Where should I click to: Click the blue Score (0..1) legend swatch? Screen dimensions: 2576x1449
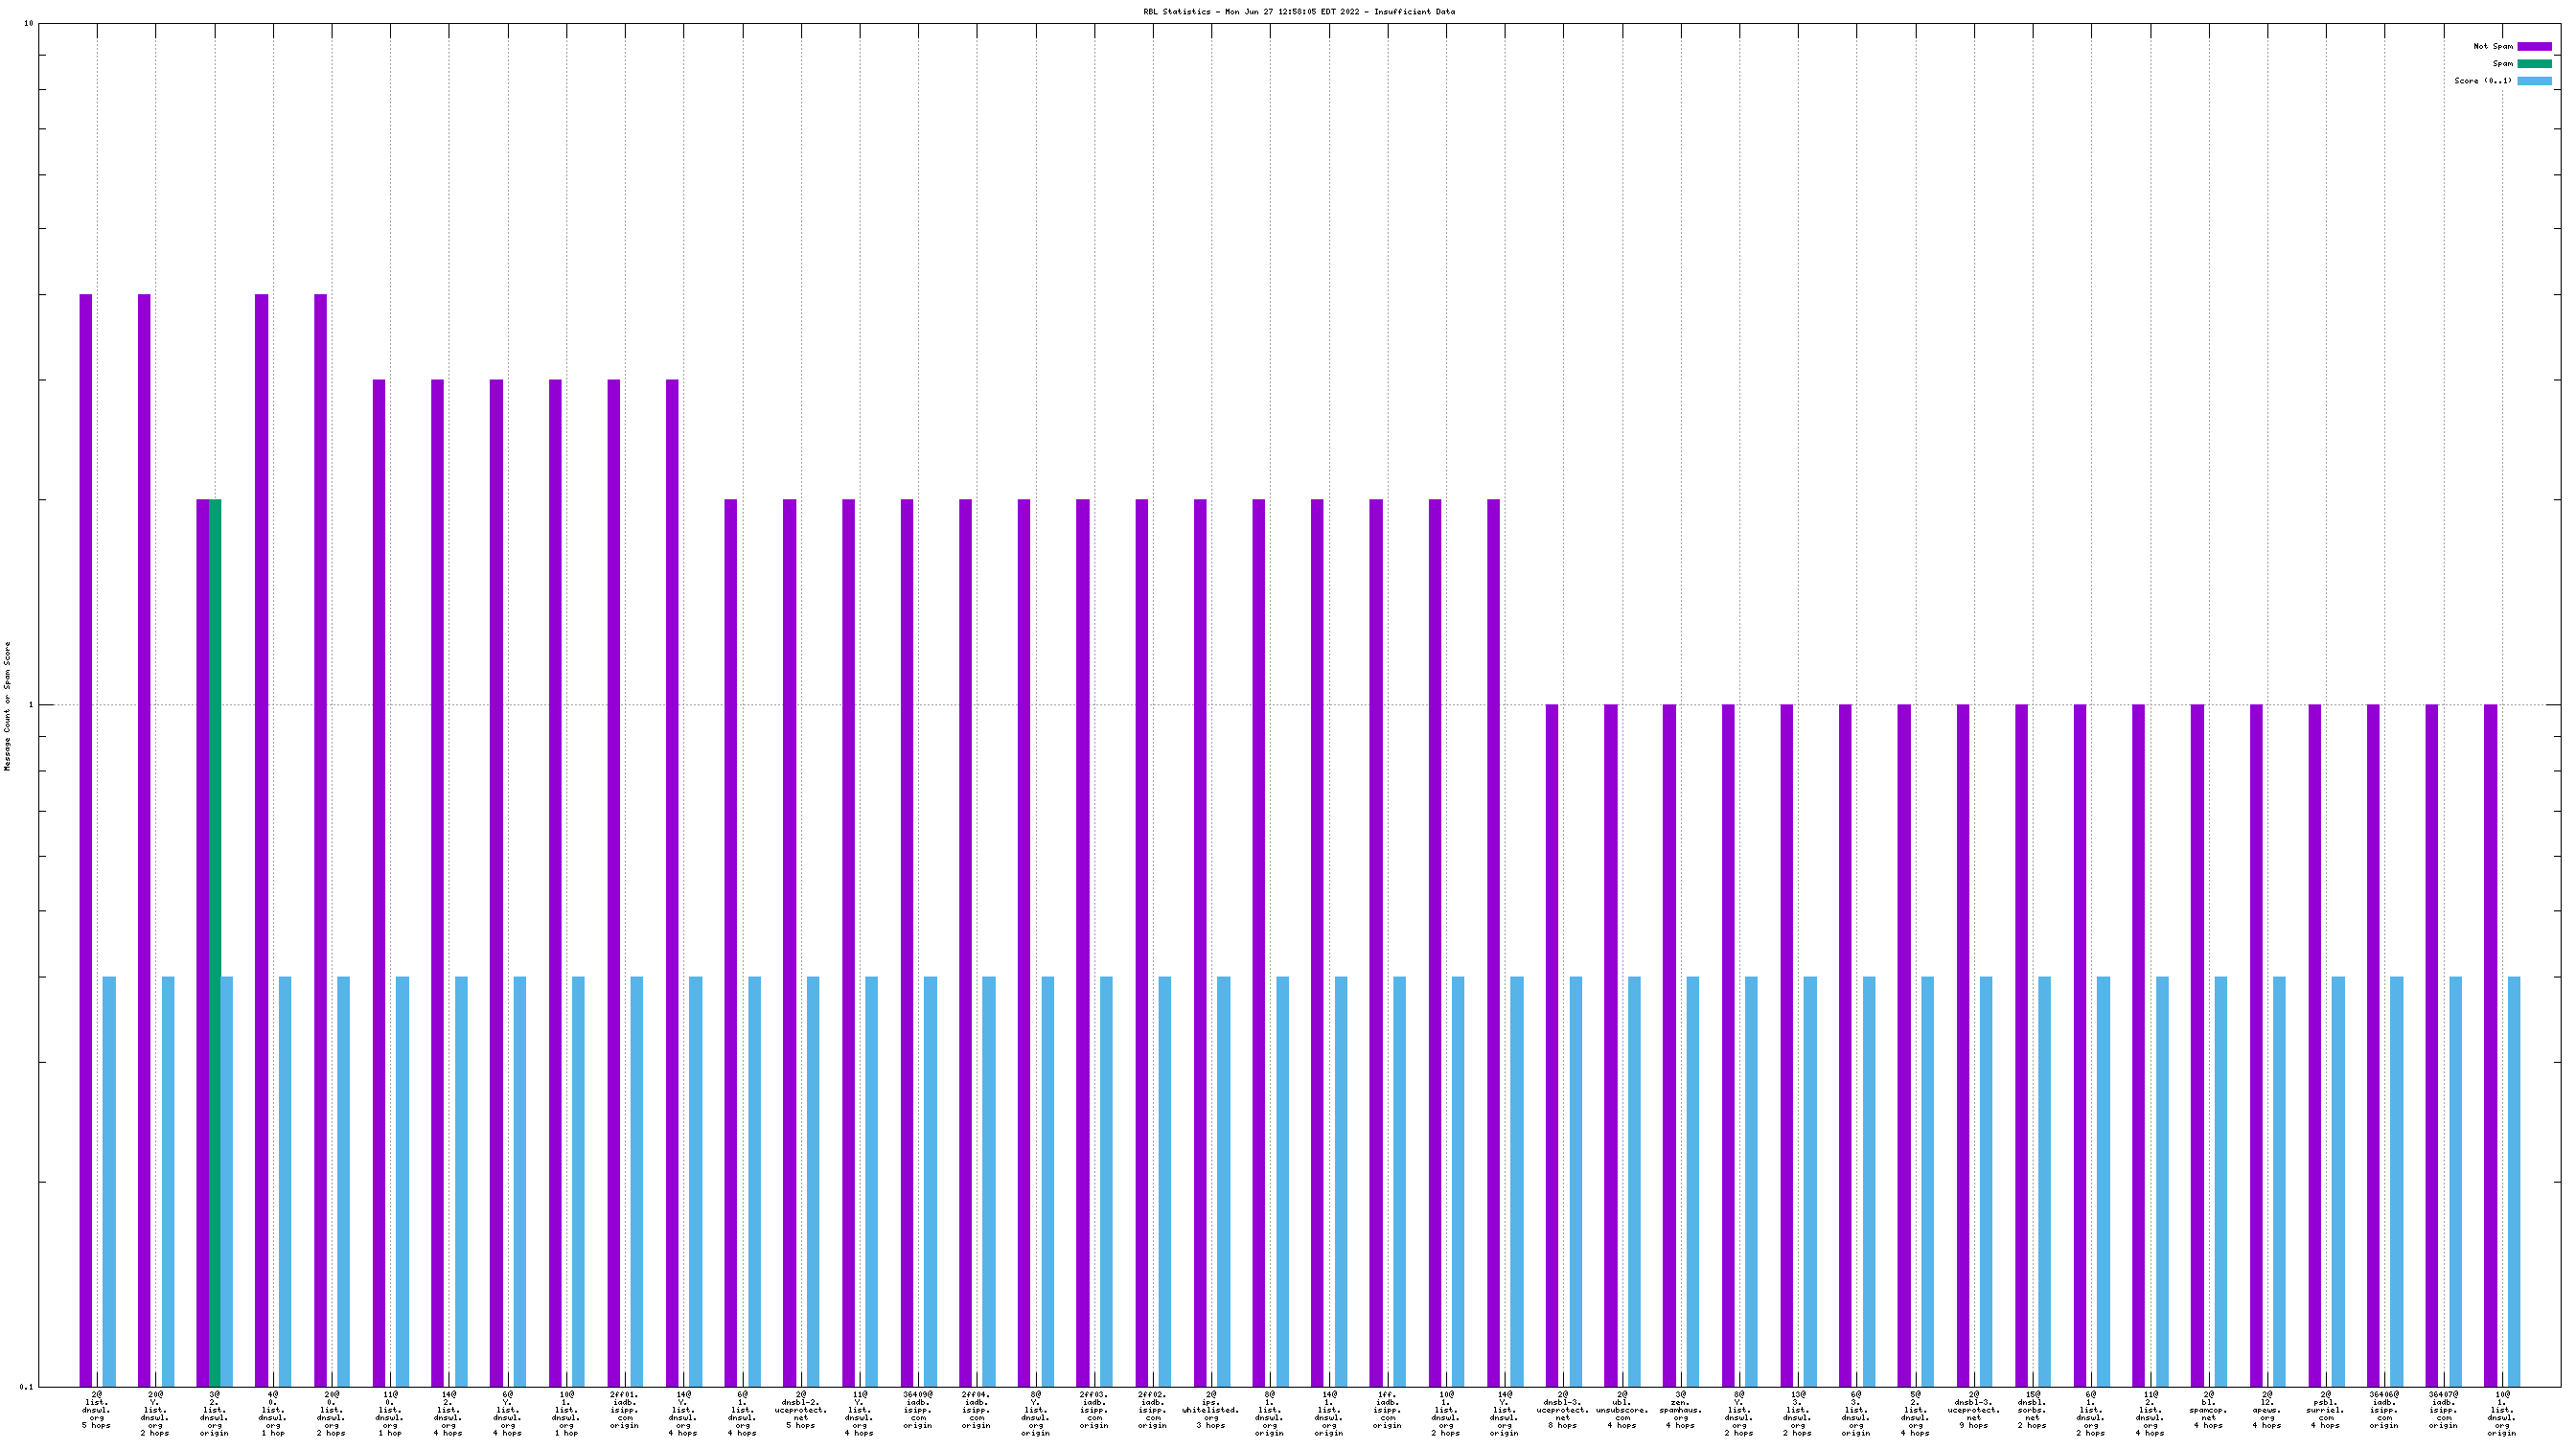2534,81
